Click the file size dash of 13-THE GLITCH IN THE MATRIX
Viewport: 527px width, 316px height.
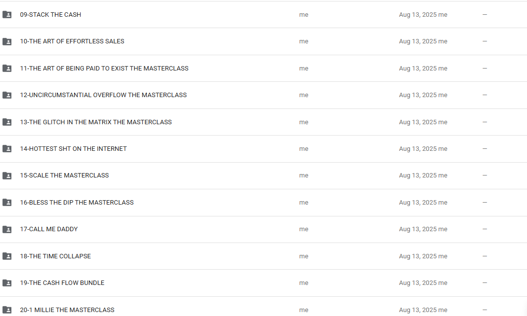(485, 122)
